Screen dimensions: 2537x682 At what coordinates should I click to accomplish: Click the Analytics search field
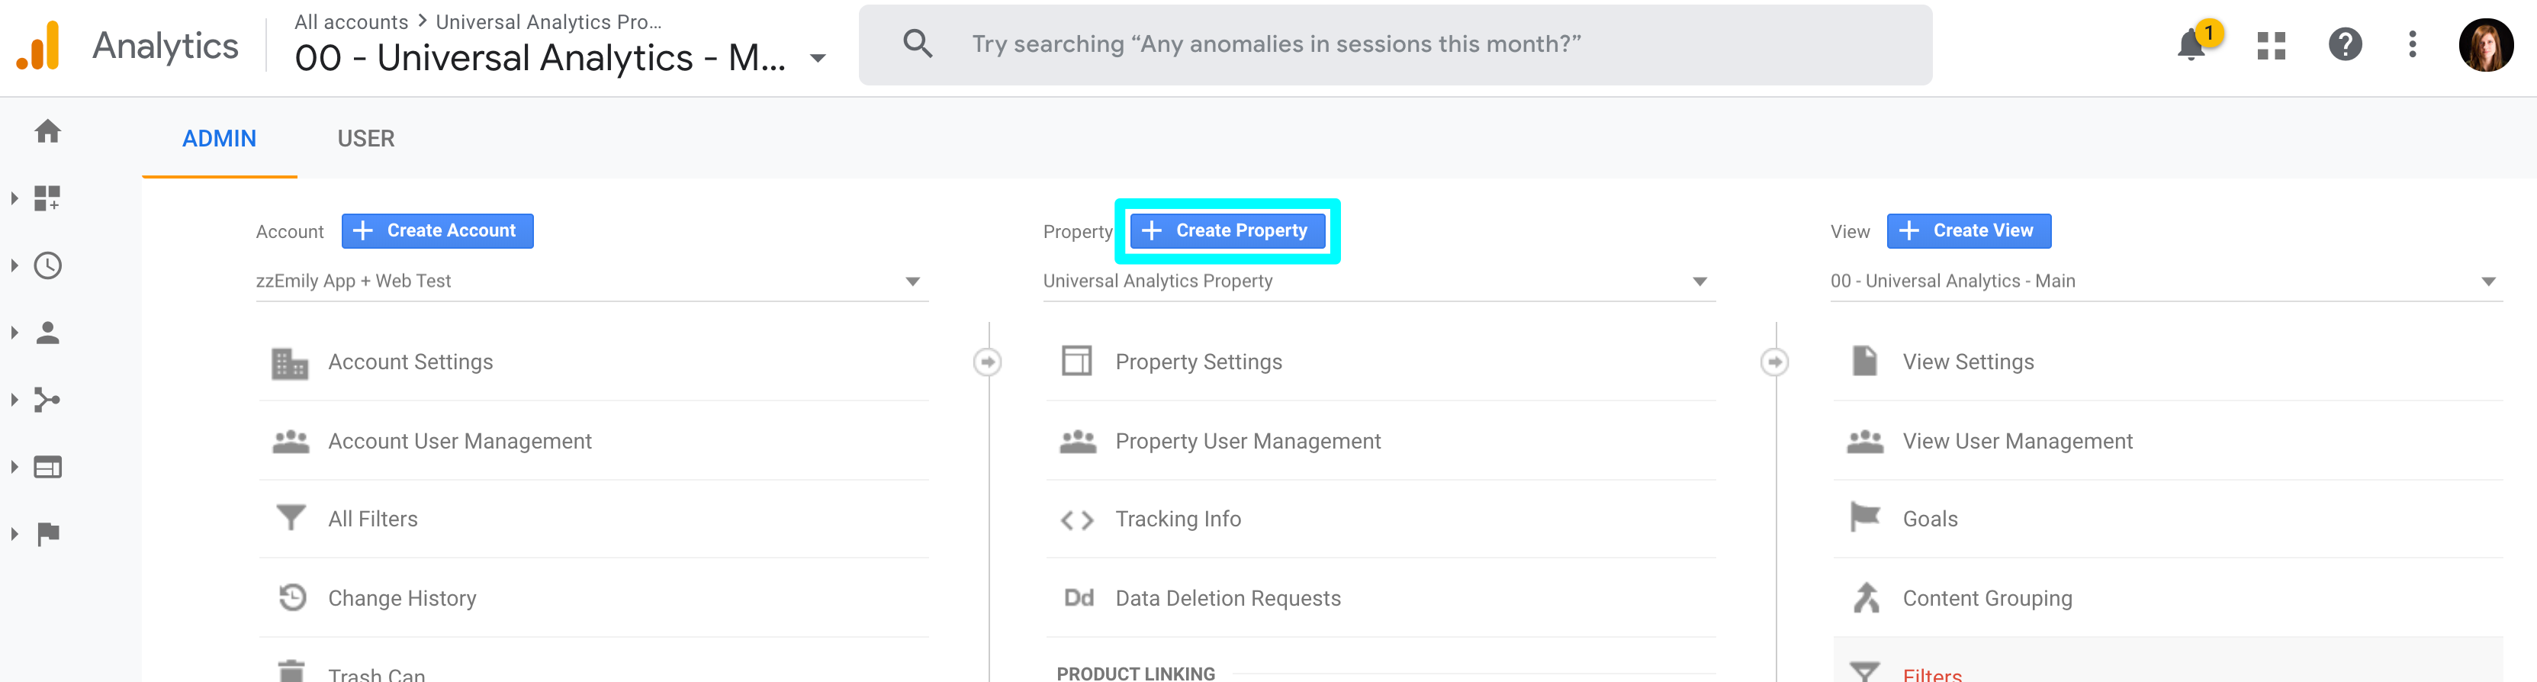tap(1394, 44)
